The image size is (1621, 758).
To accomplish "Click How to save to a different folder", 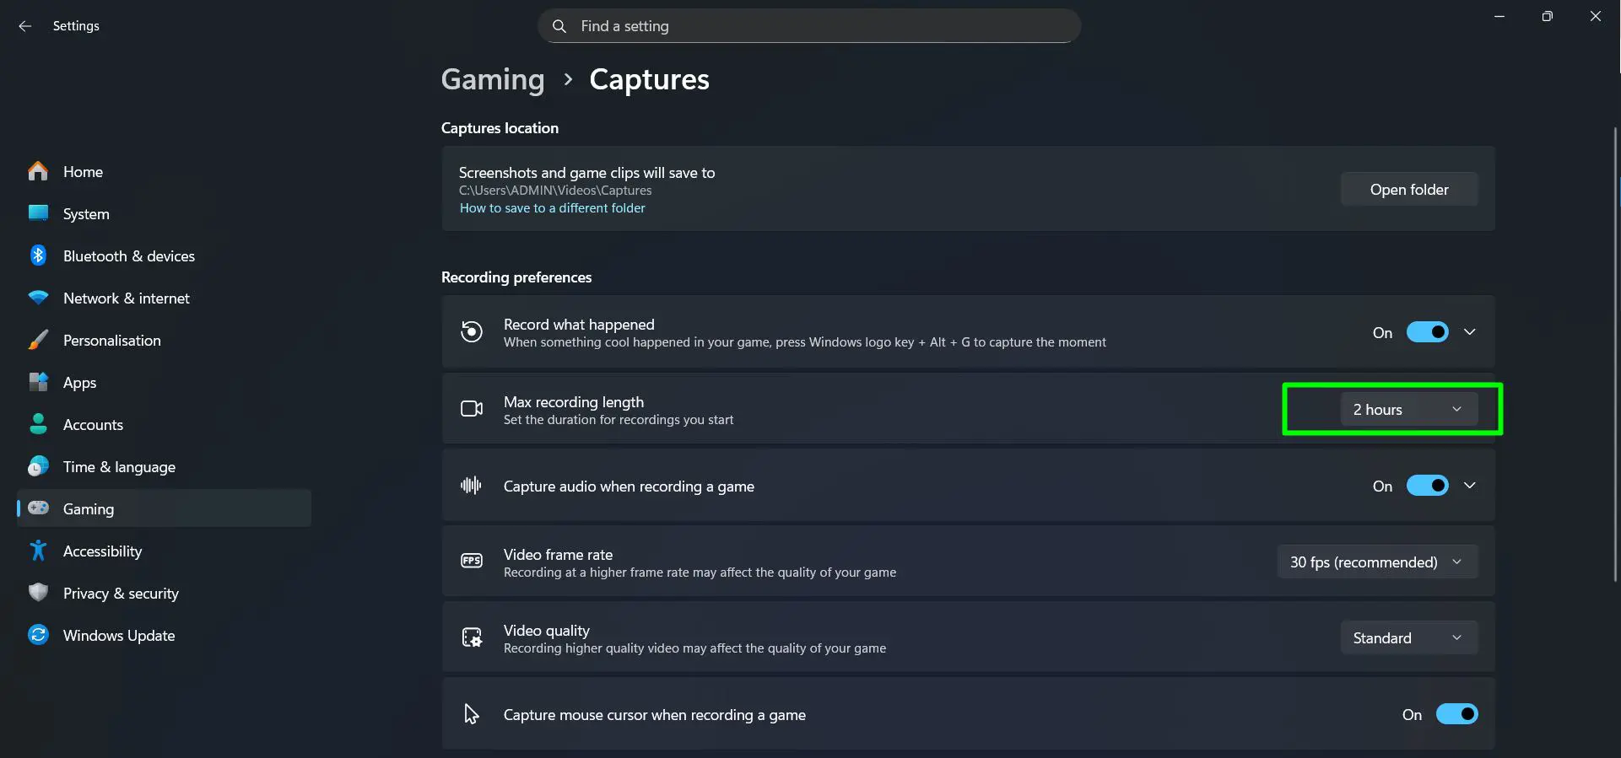I will 552,207.
